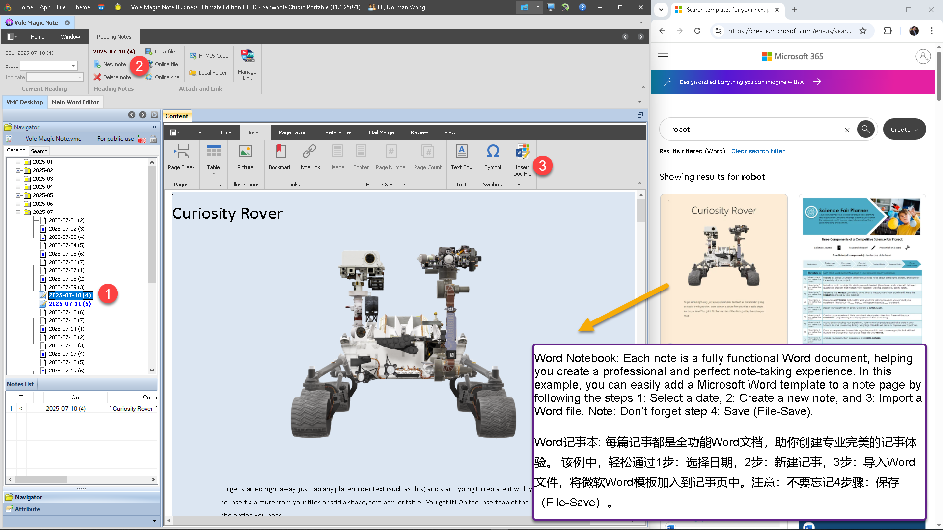Bookmark this page with the star icon
Screen dimensions: 943x530
coord(863,31)
